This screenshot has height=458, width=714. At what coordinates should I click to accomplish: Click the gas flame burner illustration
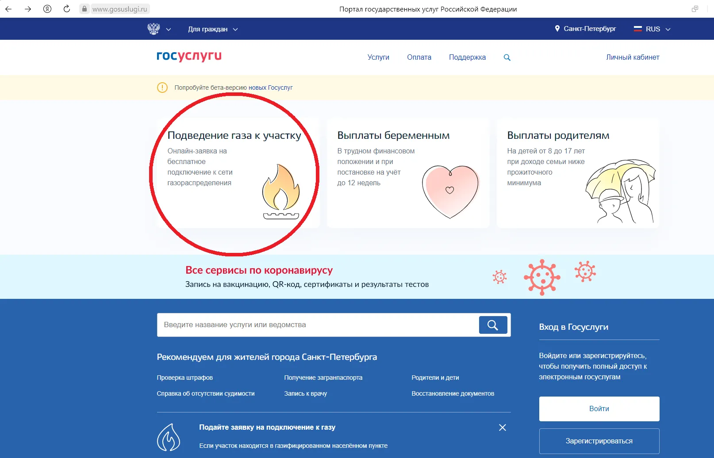click(281, 191)
